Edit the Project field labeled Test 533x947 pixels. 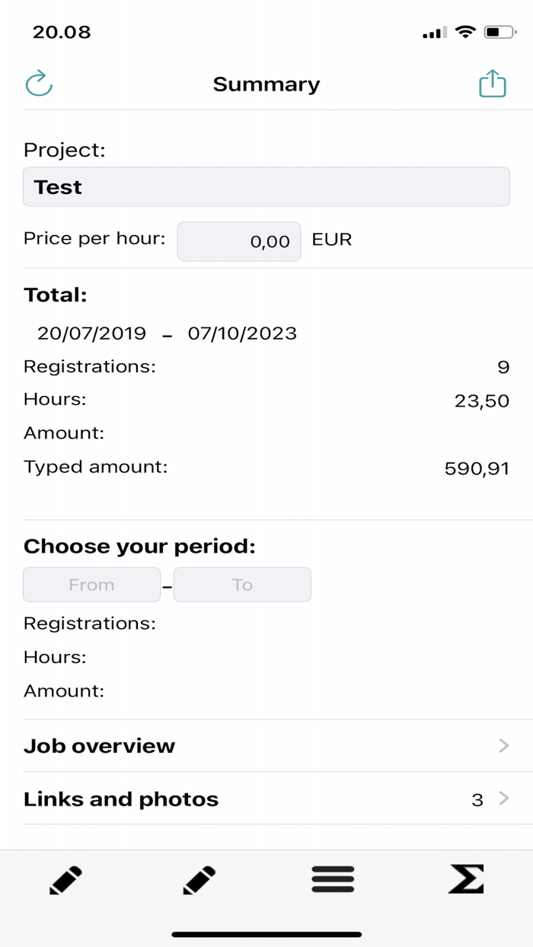point(266,187)
